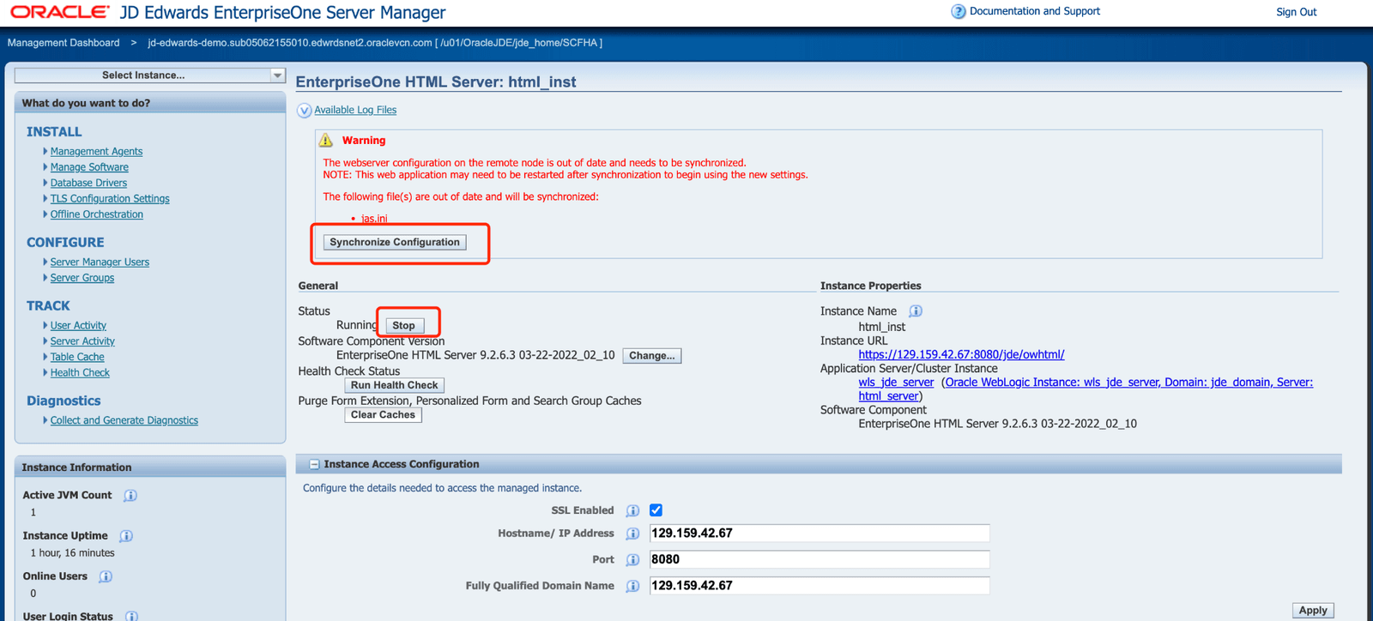1373x621 pixels.
Task: Open the Documentation and Support link
Action: (1035, 11)
